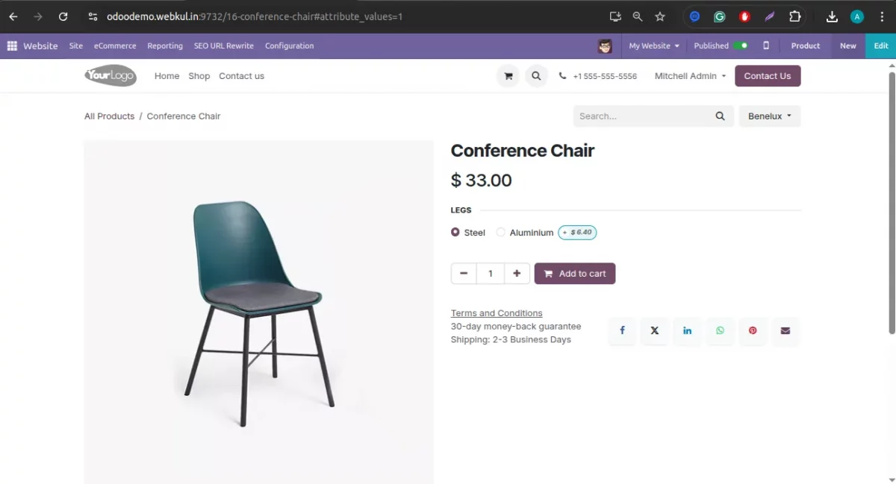
Task: Click inside the product search field
Action: point(642,116)
